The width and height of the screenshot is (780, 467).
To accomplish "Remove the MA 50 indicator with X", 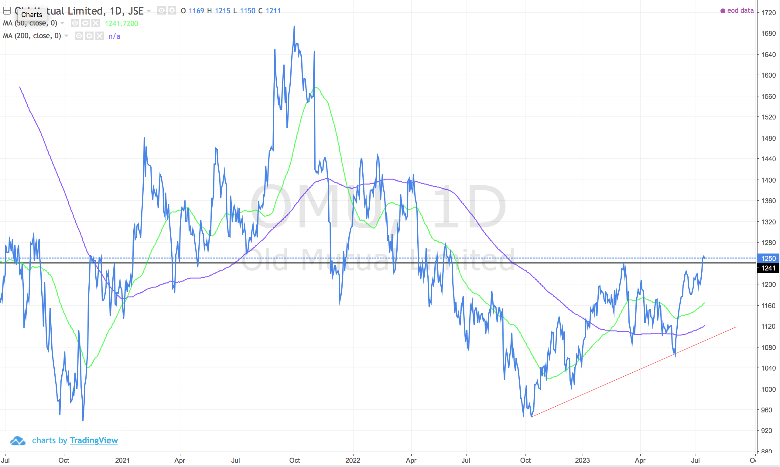I will pos(96,23).
